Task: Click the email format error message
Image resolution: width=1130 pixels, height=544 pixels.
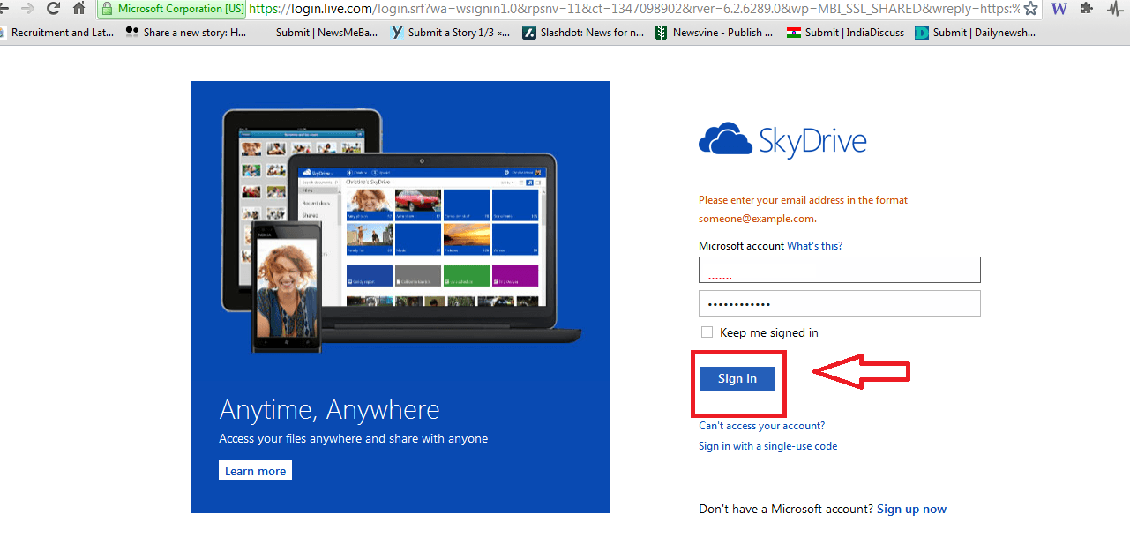Action: (x=804, y=209)
